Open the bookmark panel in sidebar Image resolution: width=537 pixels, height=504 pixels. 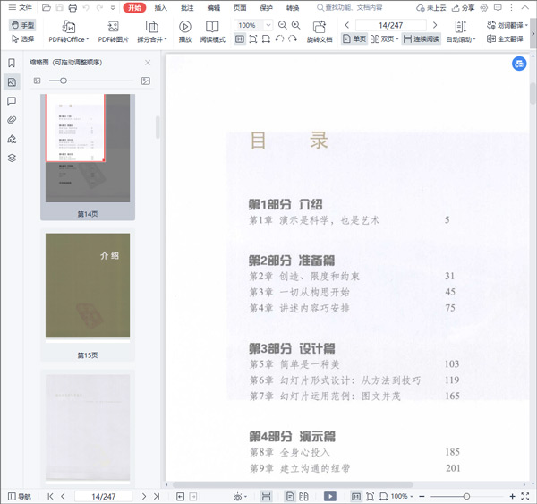[x=12, y=63]
